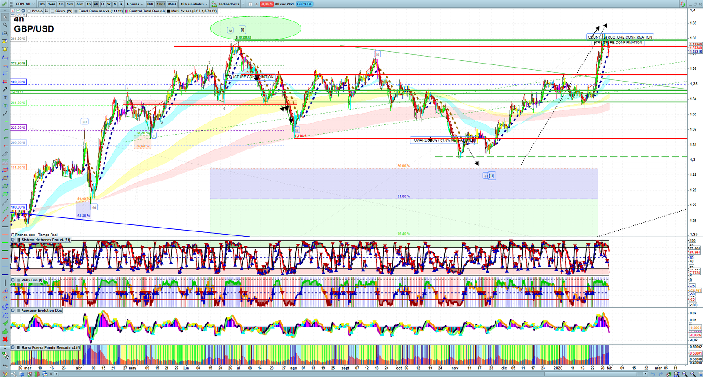Select the magnifier zoom tool
Image resolution: width=703 pixels, height=377 pixels.
click(5, 25)
